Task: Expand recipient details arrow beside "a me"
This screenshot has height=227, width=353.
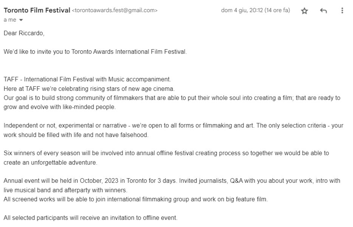Action: point(21,20)
